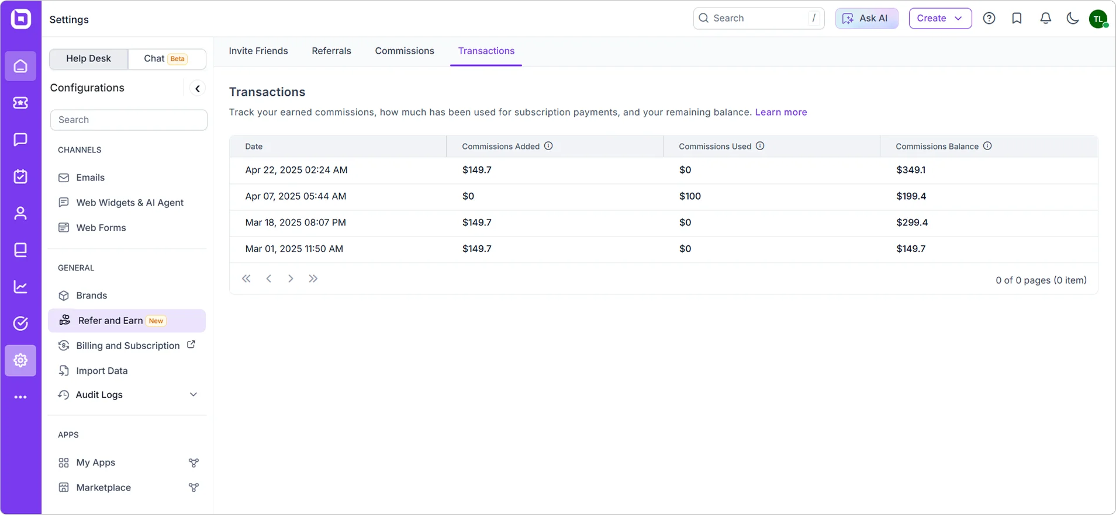Go to the previous transactions page
Screen dimensions: 1116x515
click(x=269, y=279)
